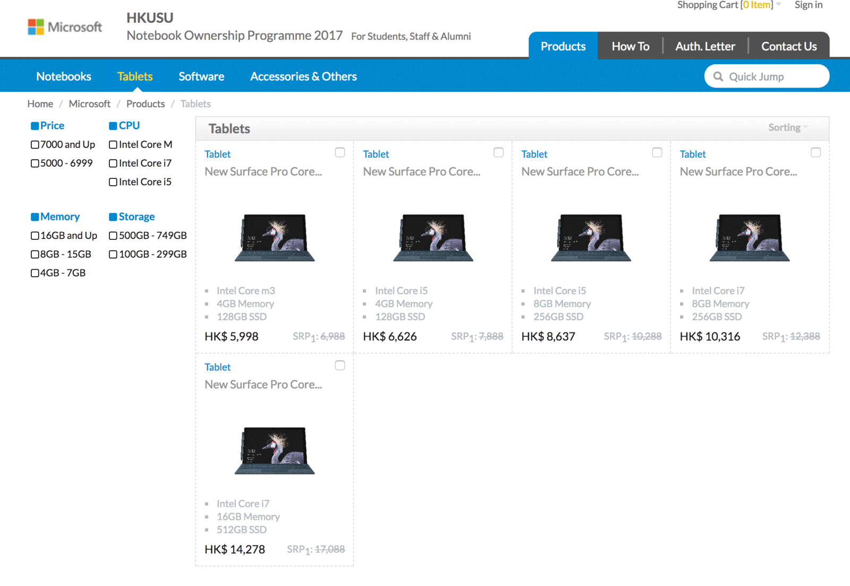
Task: Select compare checkbox for HK$ 10,316 tablet
Action: [815, 153]
